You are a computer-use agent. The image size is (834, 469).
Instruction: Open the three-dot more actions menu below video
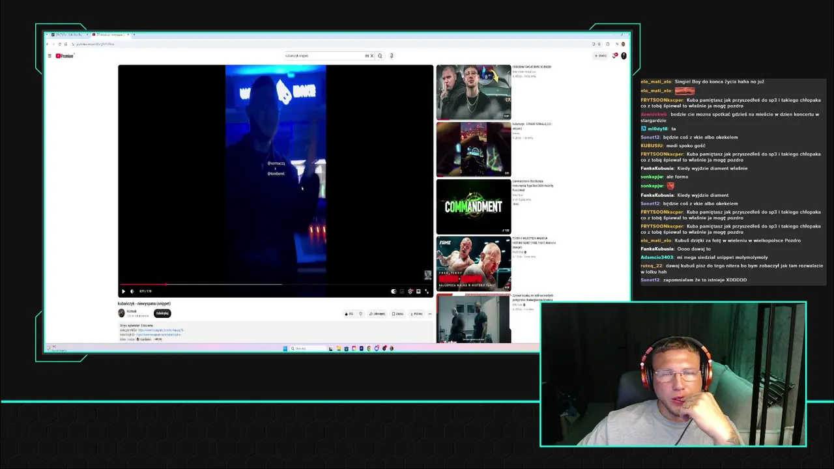point(429,314)
